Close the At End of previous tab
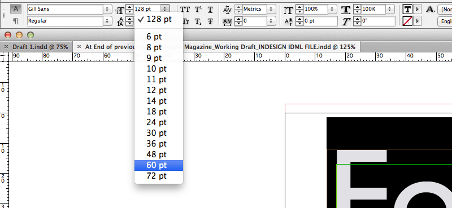The width and height of the screenshot is (452, 208). [x=79, y=47]
